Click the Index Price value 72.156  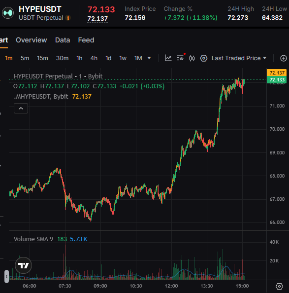[135, 18]
